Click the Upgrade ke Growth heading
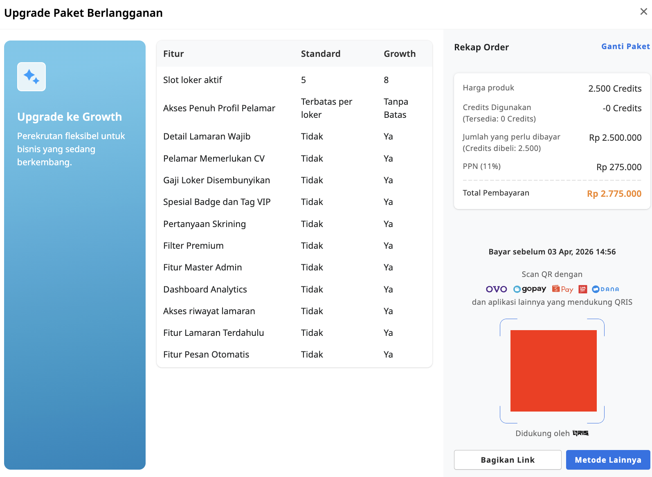The width and height of the screenshot is (652, 477). point(70,117)
